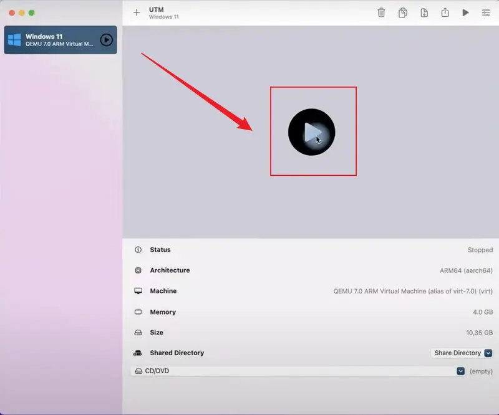Image resolution: width=499 pixels, height=415 pixels.
Task: Delete VM using trash icon
Action: (381, 12)
